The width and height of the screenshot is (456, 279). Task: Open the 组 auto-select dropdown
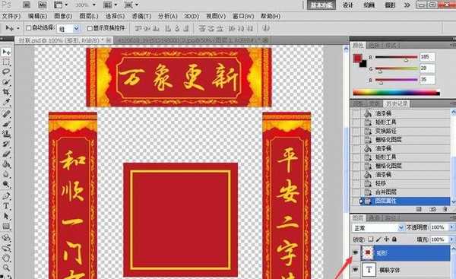(76, 29)
